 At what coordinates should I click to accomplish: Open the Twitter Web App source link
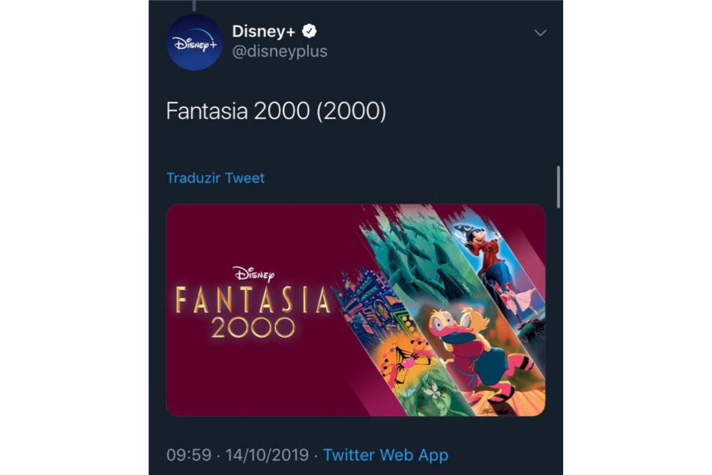(386, 455)
